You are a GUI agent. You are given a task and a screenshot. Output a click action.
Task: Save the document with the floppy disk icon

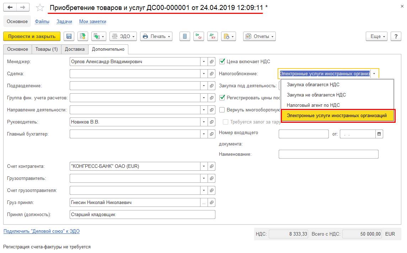69,36
